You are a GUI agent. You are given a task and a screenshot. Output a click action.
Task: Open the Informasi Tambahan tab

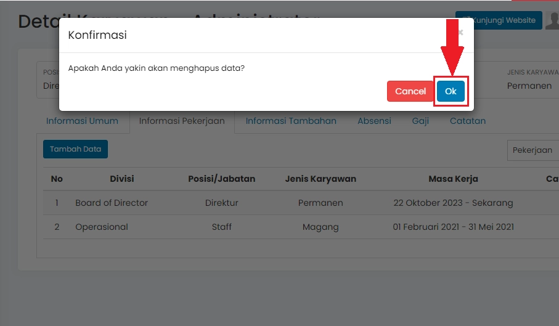coord(291,121)
